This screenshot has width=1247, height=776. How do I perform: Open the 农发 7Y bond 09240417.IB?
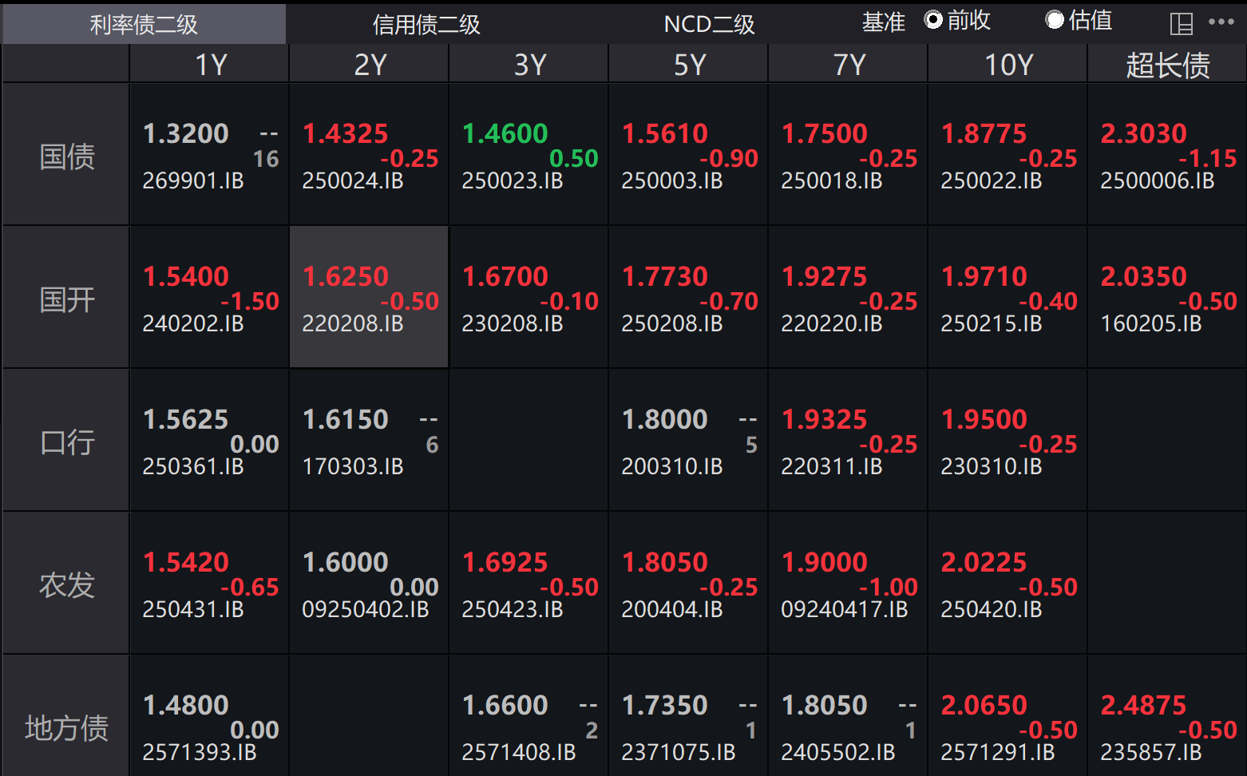coord(844,609)
